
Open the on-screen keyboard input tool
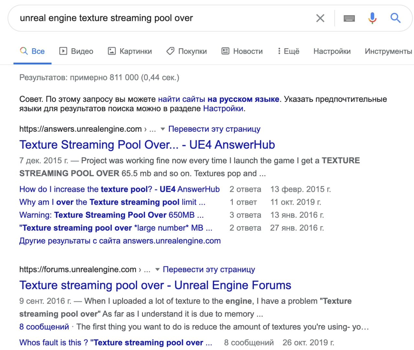click(349, 18)
